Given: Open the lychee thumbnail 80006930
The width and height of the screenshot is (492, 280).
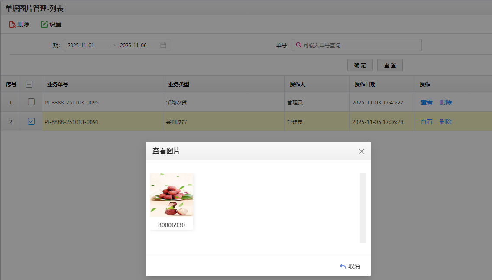Looking at the screenshot, I should pyautogui.click(x=172, y=195).
